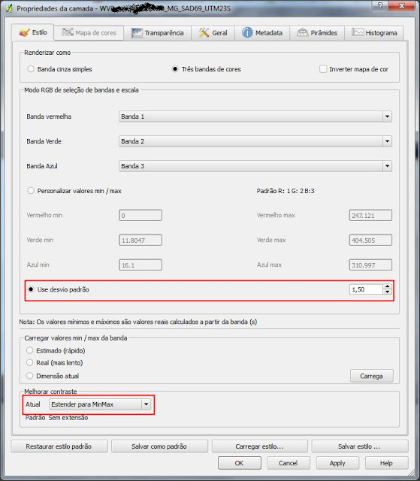This screenshot has width=420, height=481.
Task: Click the Mapa de cores tab icon
Action: pos(68,32)
